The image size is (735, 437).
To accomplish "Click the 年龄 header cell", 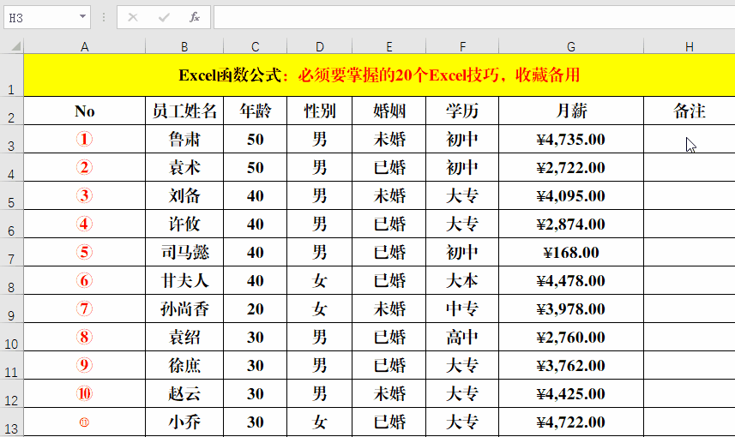I will (x=255, y=111).
